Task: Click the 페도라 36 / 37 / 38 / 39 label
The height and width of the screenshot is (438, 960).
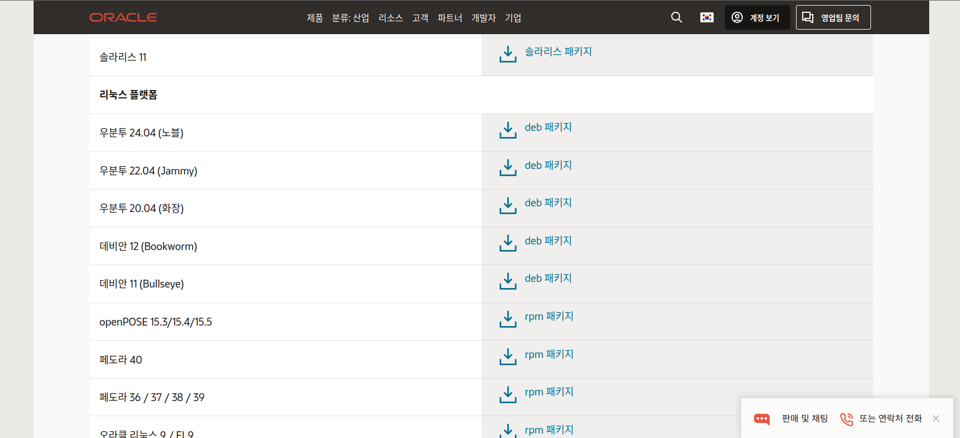Action: (152, 398)
